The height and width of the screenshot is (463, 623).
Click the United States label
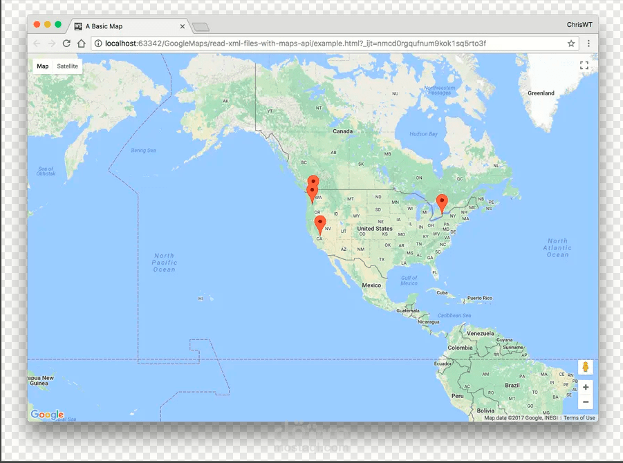point(375,228)
